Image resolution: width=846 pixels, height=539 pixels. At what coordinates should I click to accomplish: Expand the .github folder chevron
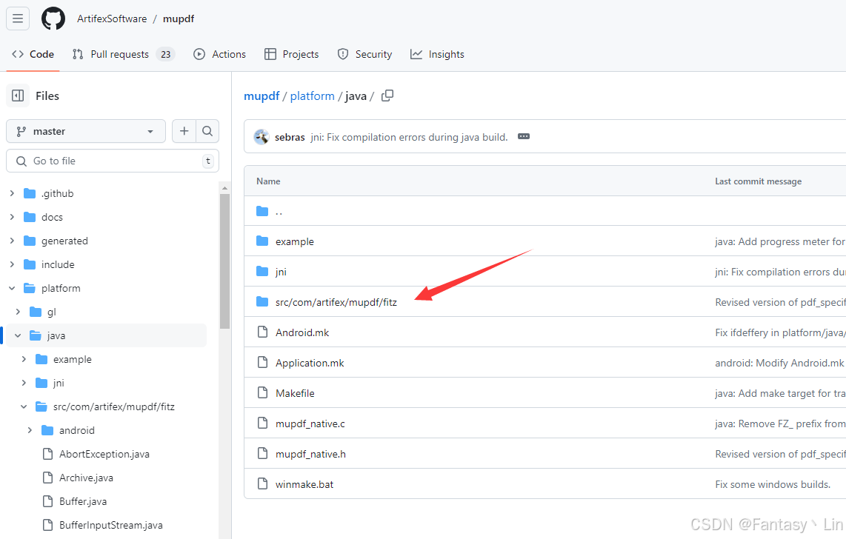pyautogui.click(x=12, y=193)
